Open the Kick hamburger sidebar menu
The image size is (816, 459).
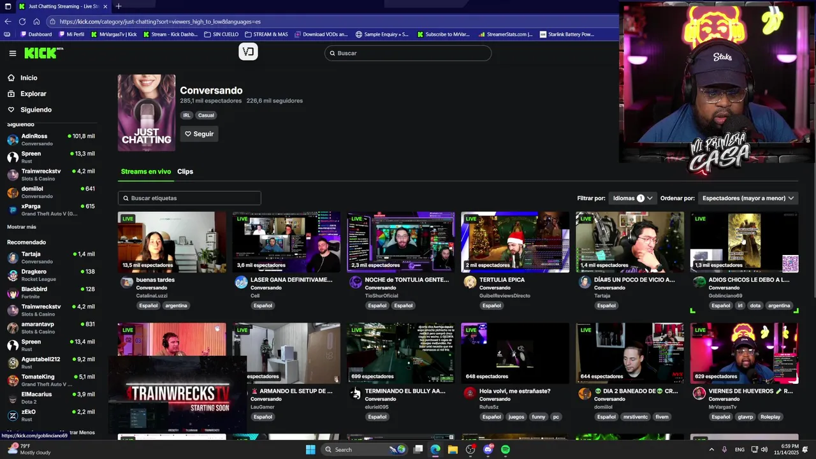tap(13, 54)
